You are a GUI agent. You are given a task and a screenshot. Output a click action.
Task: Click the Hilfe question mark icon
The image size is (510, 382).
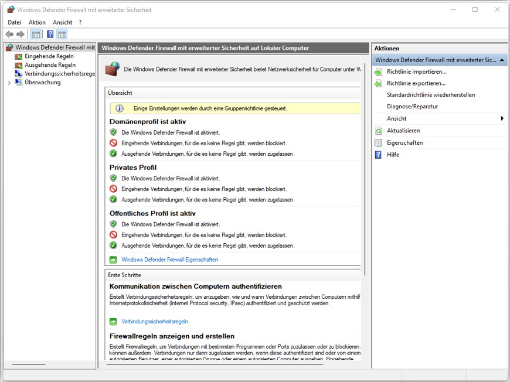tap(378, 155)
